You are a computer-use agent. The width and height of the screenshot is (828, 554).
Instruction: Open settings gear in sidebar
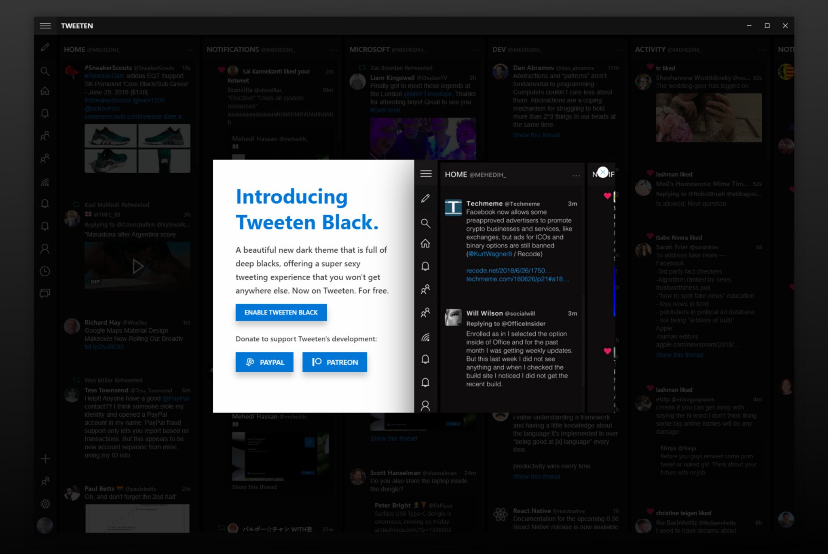(x=45, y=504)
